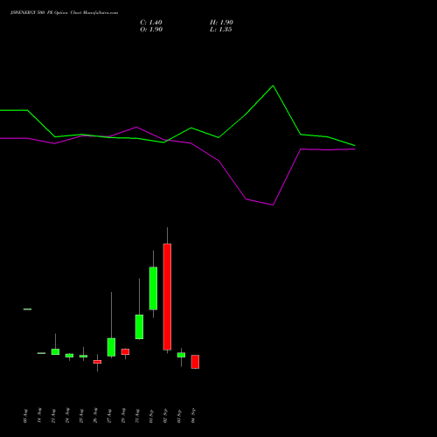This screenshot has width=437, height=437.
Task: Select the green candle for 27 Aug
Action: tap(111, 347)
